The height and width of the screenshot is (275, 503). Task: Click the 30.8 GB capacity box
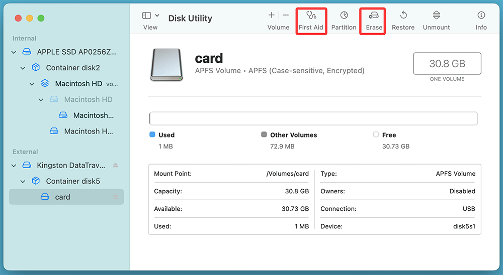(447, 63)
